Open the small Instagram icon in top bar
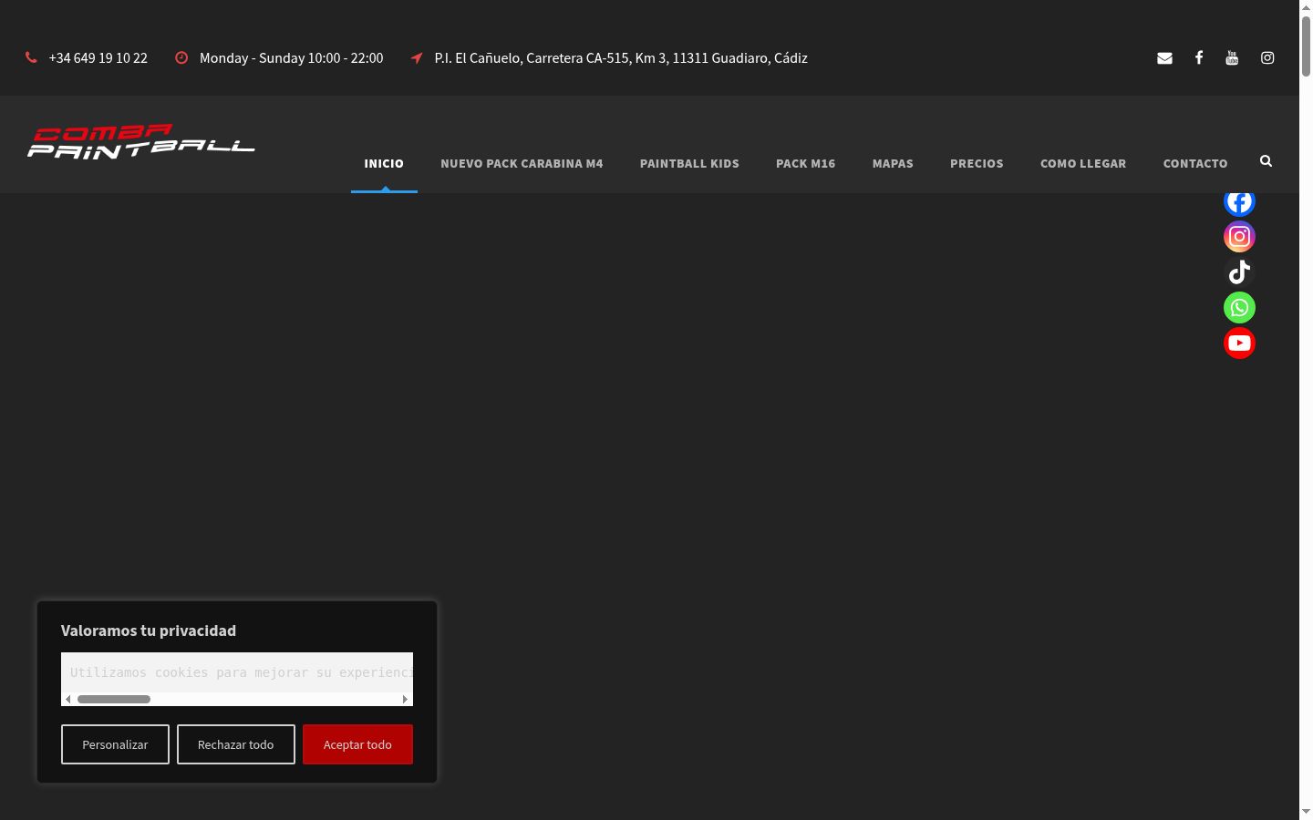The image size is (1313, 820). [x=1267, y=57]
